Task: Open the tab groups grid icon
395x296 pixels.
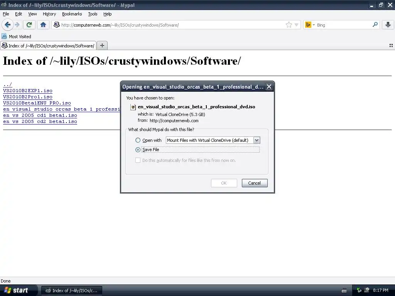Action: 391,45
